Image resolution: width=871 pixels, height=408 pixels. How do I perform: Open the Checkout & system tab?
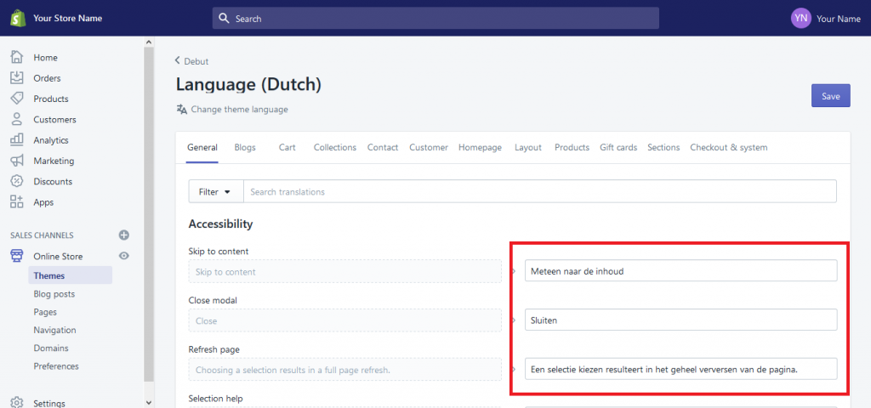coord(729,148)
